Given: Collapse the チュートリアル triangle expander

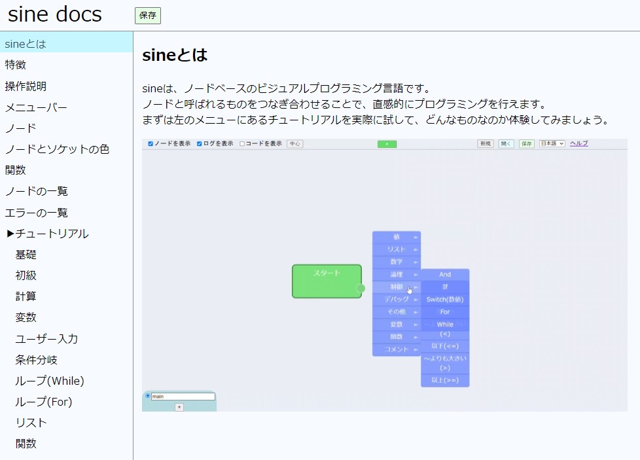Looking at the screenshot, I should point(10,234).
